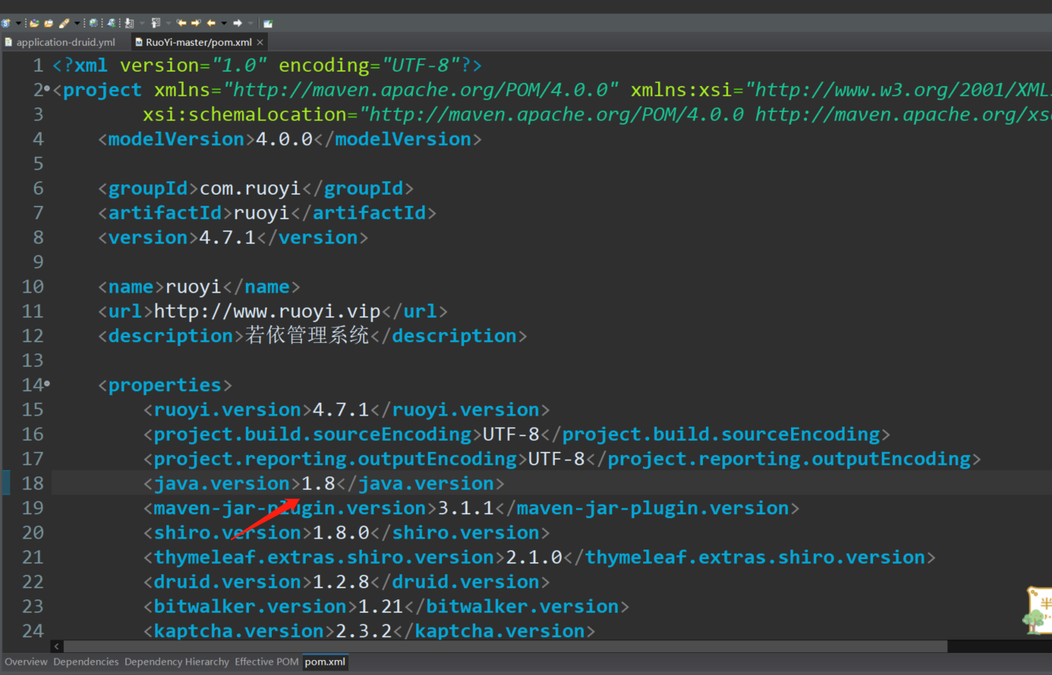This screenshot has height=675, width=1052.
Task: Click the maven-jar-plugin.version value 3.1.1
Action: 466,508
